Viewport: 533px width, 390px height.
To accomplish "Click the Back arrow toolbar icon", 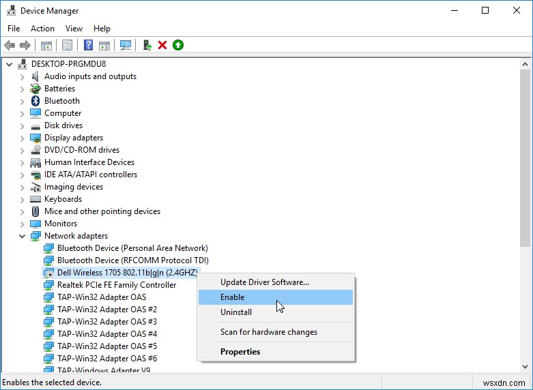I will point(10,45).
